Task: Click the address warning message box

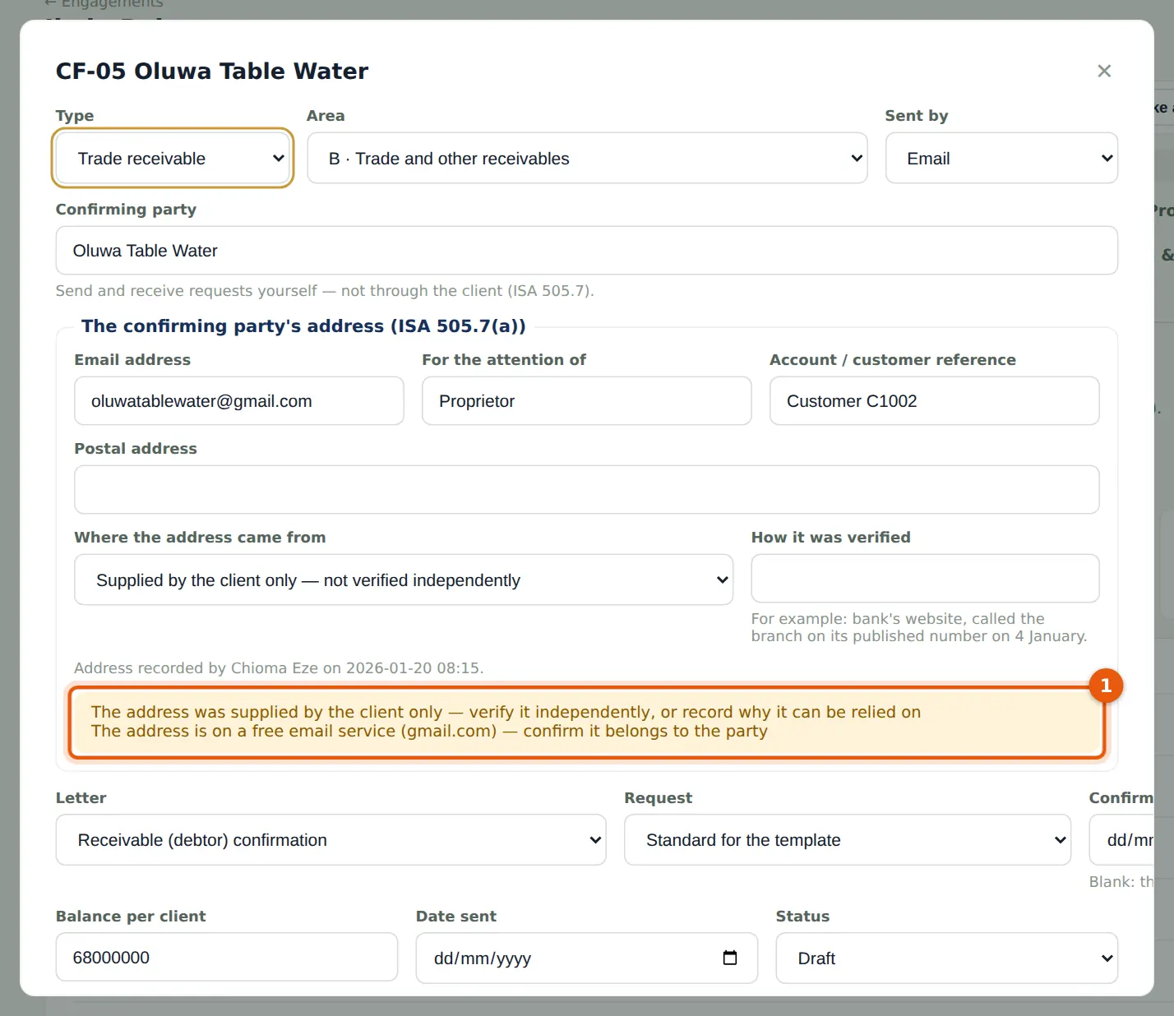Action: [x=587, y=722]
